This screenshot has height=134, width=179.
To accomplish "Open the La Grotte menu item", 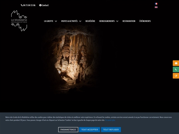I will (x=49, y=21).
